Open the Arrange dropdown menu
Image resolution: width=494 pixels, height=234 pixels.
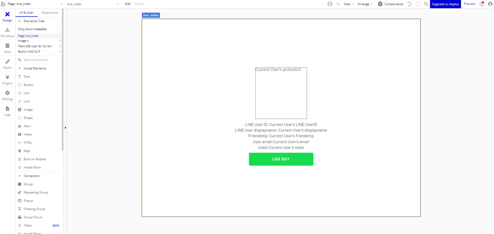(365, 4)
